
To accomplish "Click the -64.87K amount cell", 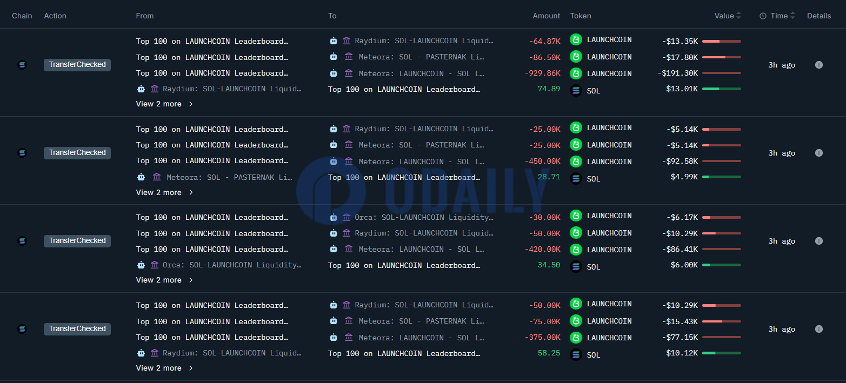I will tap(545, 41).
